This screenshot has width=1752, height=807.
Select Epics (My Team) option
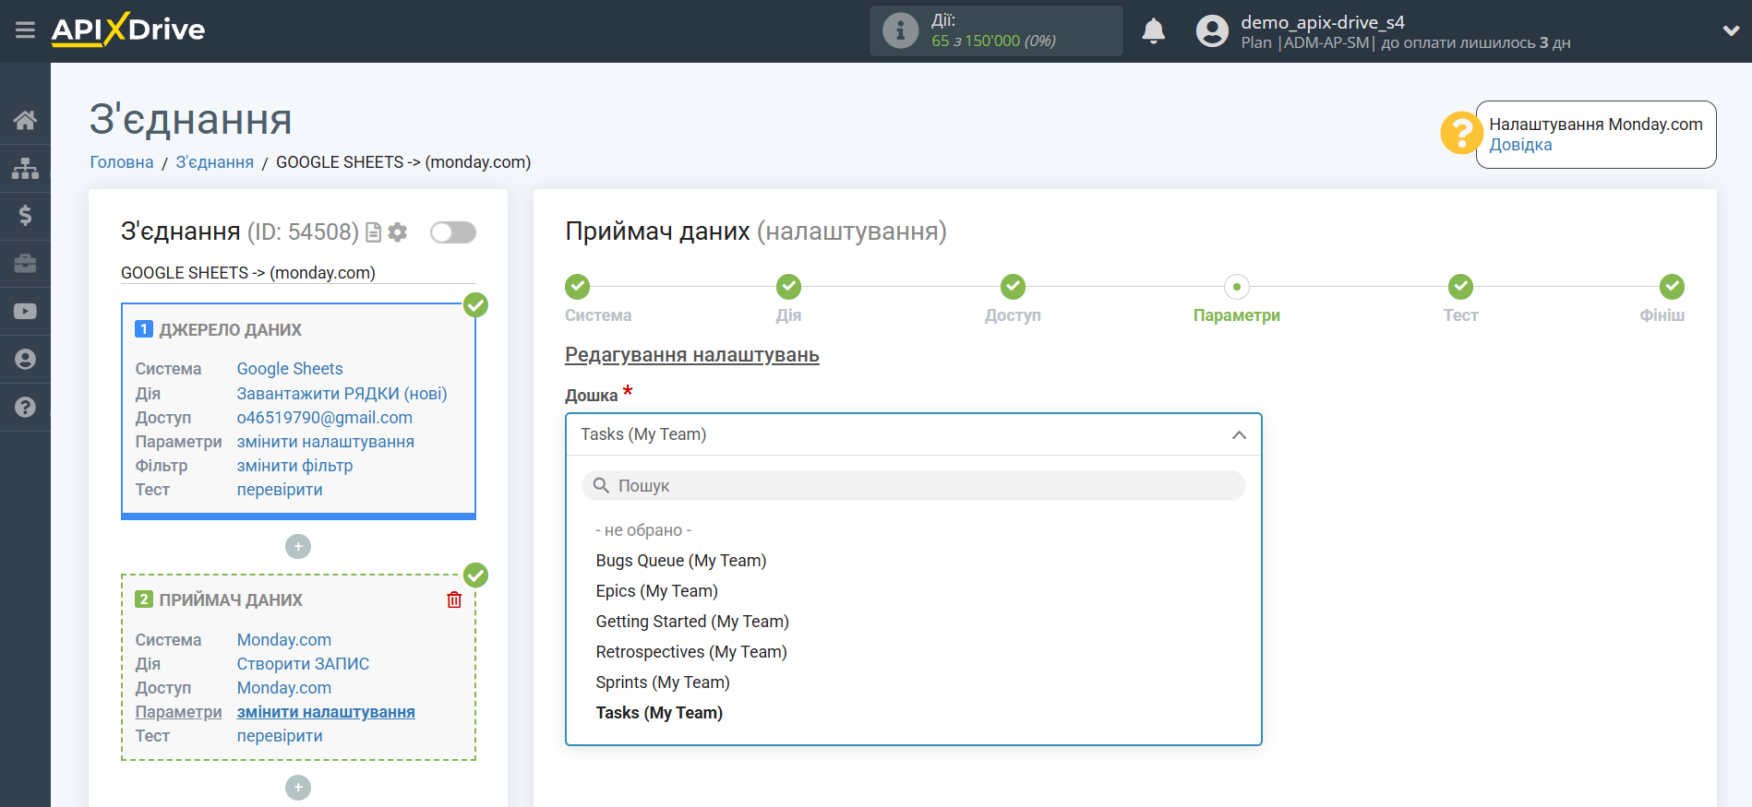point(657,591)
